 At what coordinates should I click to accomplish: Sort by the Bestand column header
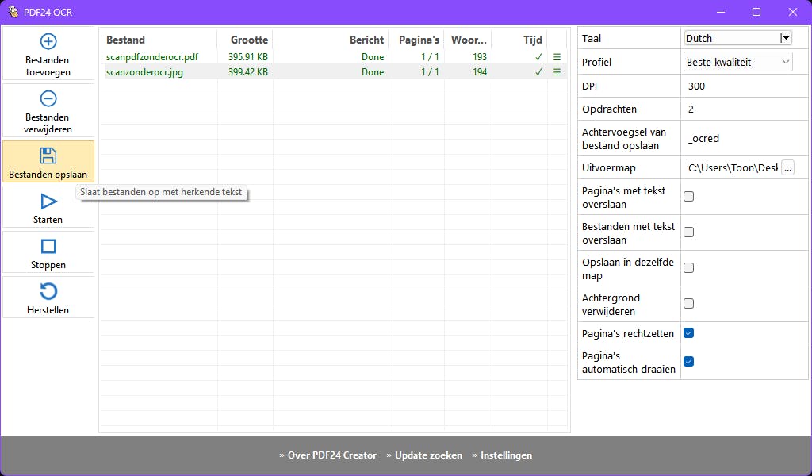tap(126, 40)
